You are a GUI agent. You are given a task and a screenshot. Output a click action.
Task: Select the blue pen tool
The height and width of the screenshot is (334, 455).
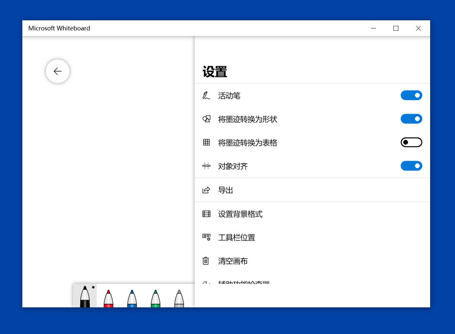[132, 298]
